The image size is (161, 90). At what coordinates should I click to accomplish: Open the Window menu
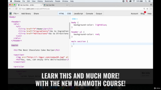(65, 1)
